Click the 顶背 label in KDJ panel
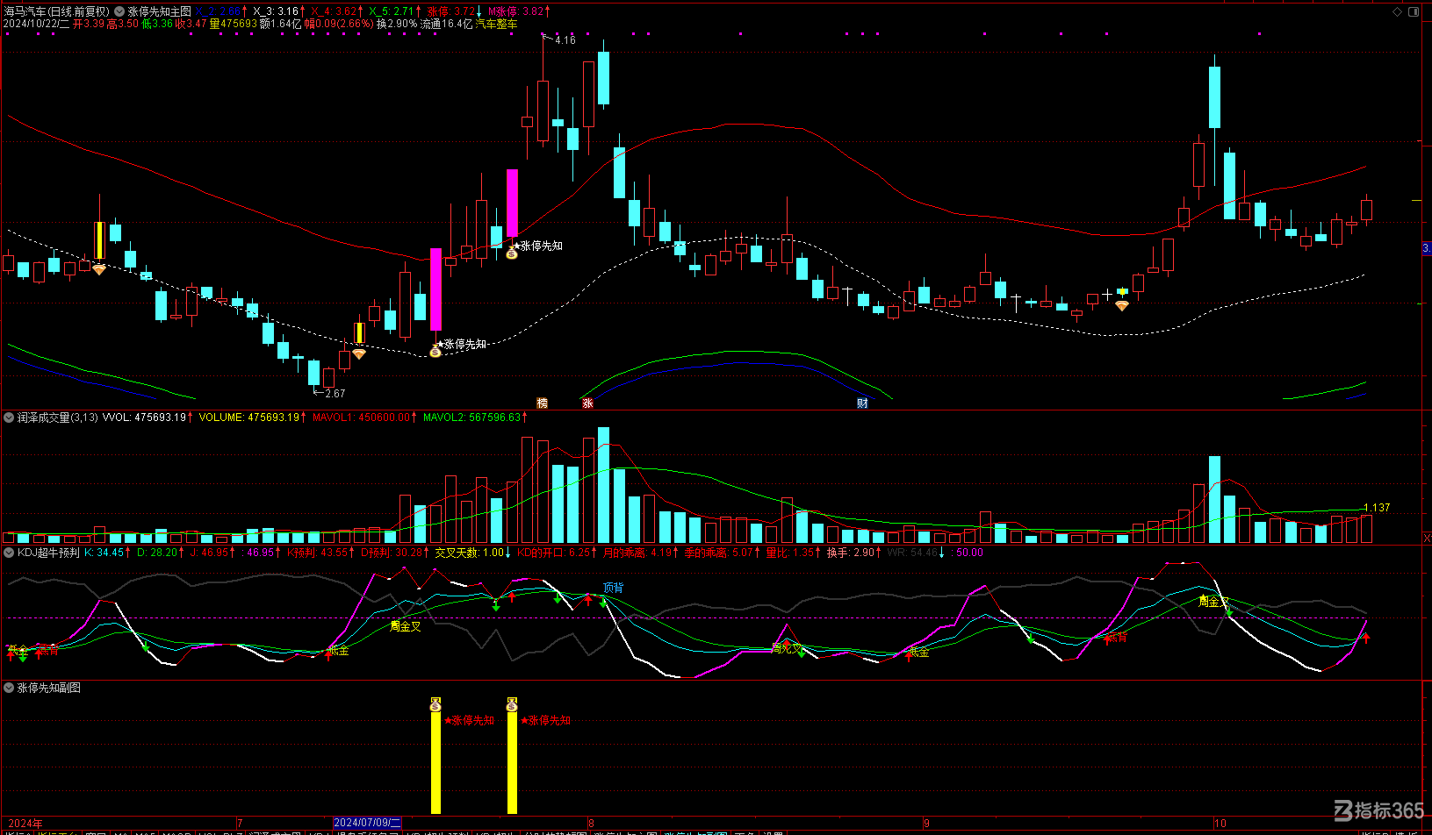Viewport: 1432px width, 835px height. click(613, 588)
